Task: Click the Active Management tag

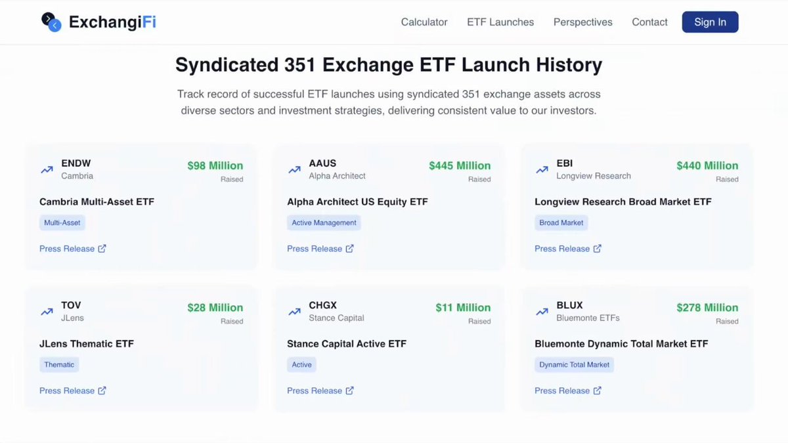Action: click(x=324, y=222)
